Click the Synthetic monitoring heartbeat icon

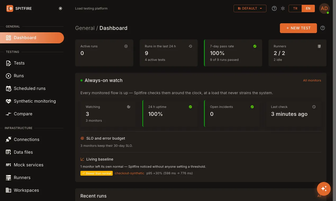[8, 101]
